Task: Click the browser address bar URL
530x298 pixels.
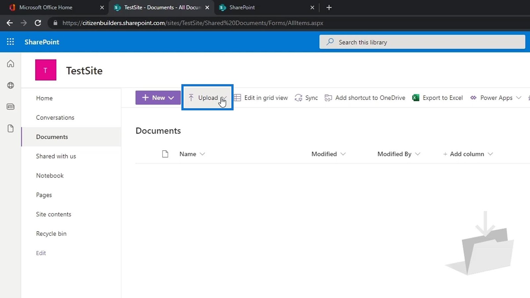Action: 193,23
